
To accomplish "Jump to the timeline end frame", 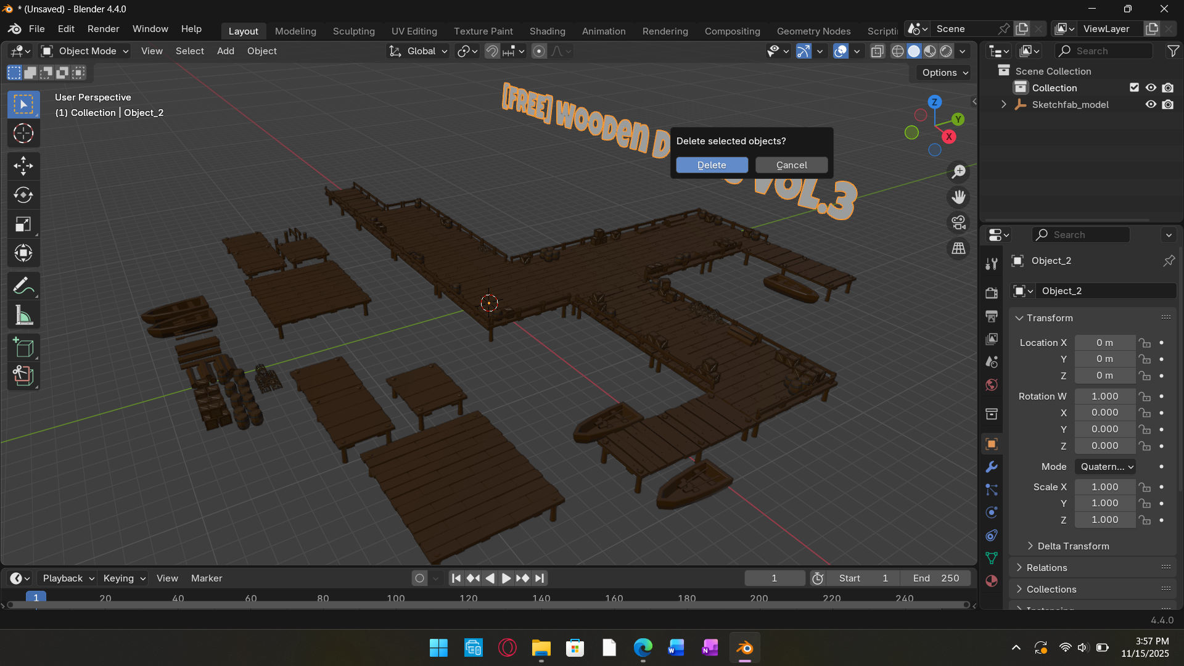I will [x=540, y=578].
